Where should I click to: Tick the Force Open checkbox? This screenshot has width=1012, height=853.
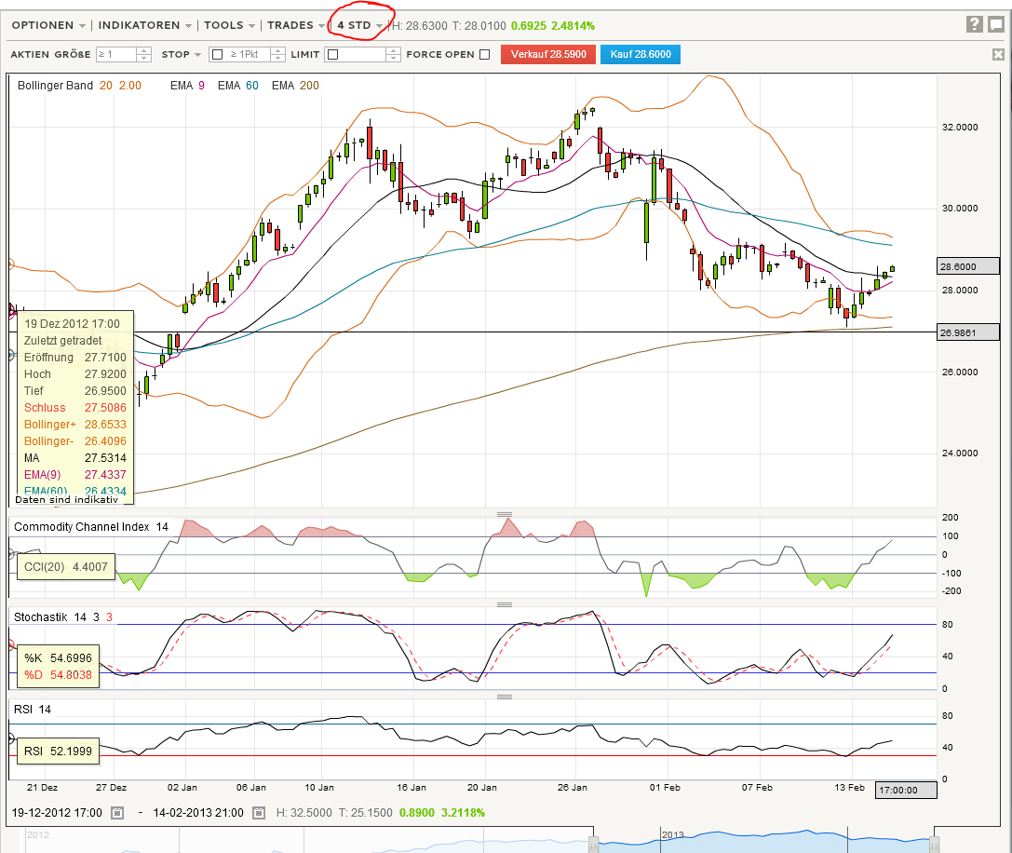[x=485, y=54]
